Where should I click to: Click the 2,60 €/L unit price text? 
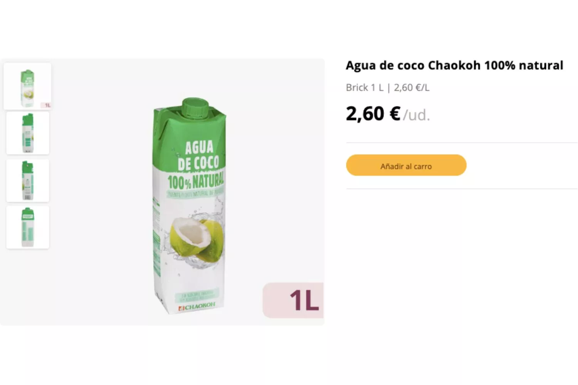(412, 88)
